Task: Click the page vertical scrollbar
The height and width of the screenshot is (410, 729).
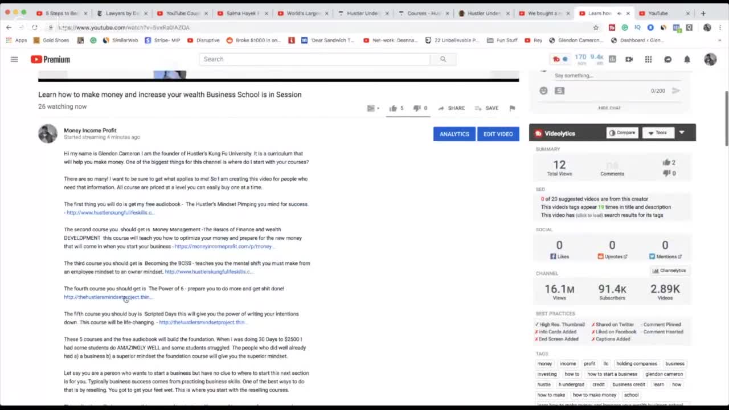Action: (x=726, y=118)
